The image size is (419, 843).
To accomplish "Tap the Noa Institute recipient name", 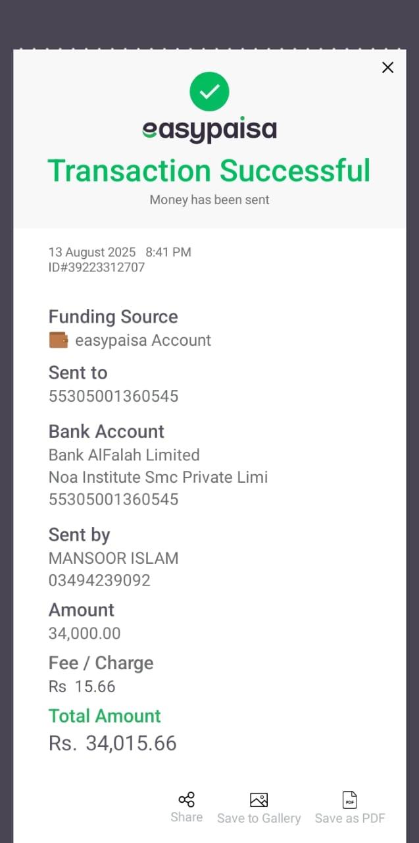I will click(x=158, y=477).
